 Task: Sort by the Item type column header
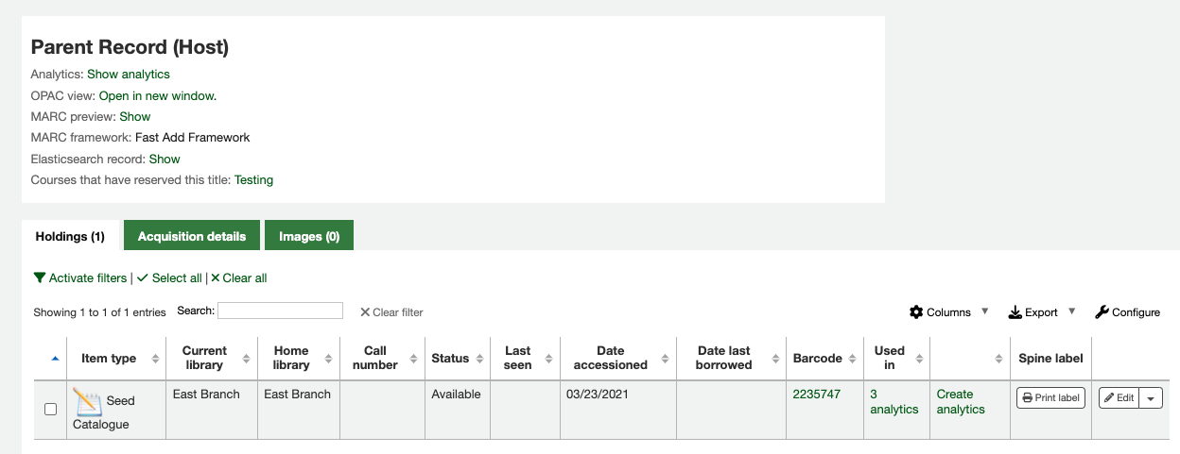pos(109,359)
